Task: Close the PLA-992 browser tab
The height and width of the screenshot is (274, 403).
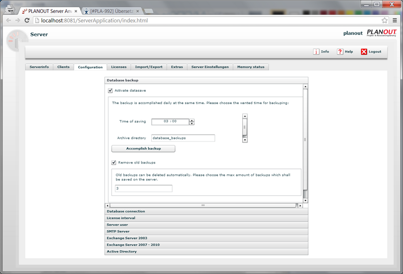Action: pos(138,11)
